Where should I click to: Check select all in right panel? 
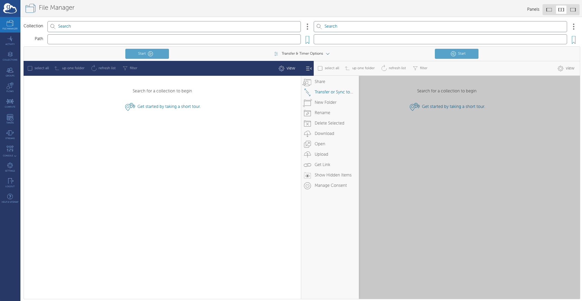pyautogui.click(x=320, y=69)
